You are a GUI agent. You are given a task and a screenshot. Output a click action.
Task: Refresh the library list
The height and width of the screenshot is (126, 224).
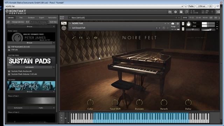click(8, 22)
